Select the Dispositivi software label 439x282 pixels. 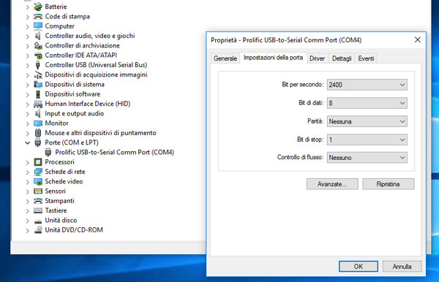72,94
